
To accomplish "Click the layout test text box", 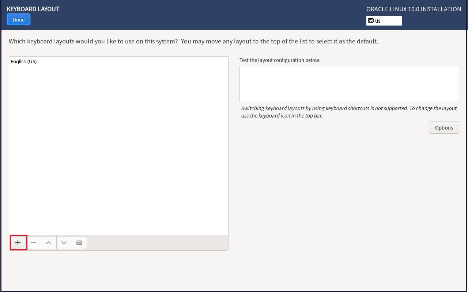I will [x=349, y=84].
